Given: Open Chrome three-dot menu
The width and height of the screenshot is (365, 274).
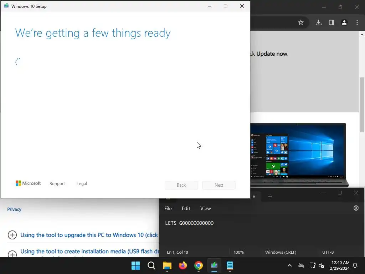Looking at the screenshot, I should (357, 22).
